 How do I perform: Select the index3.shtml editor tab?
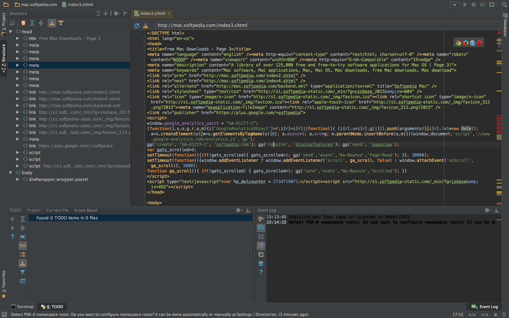[153, 13]
